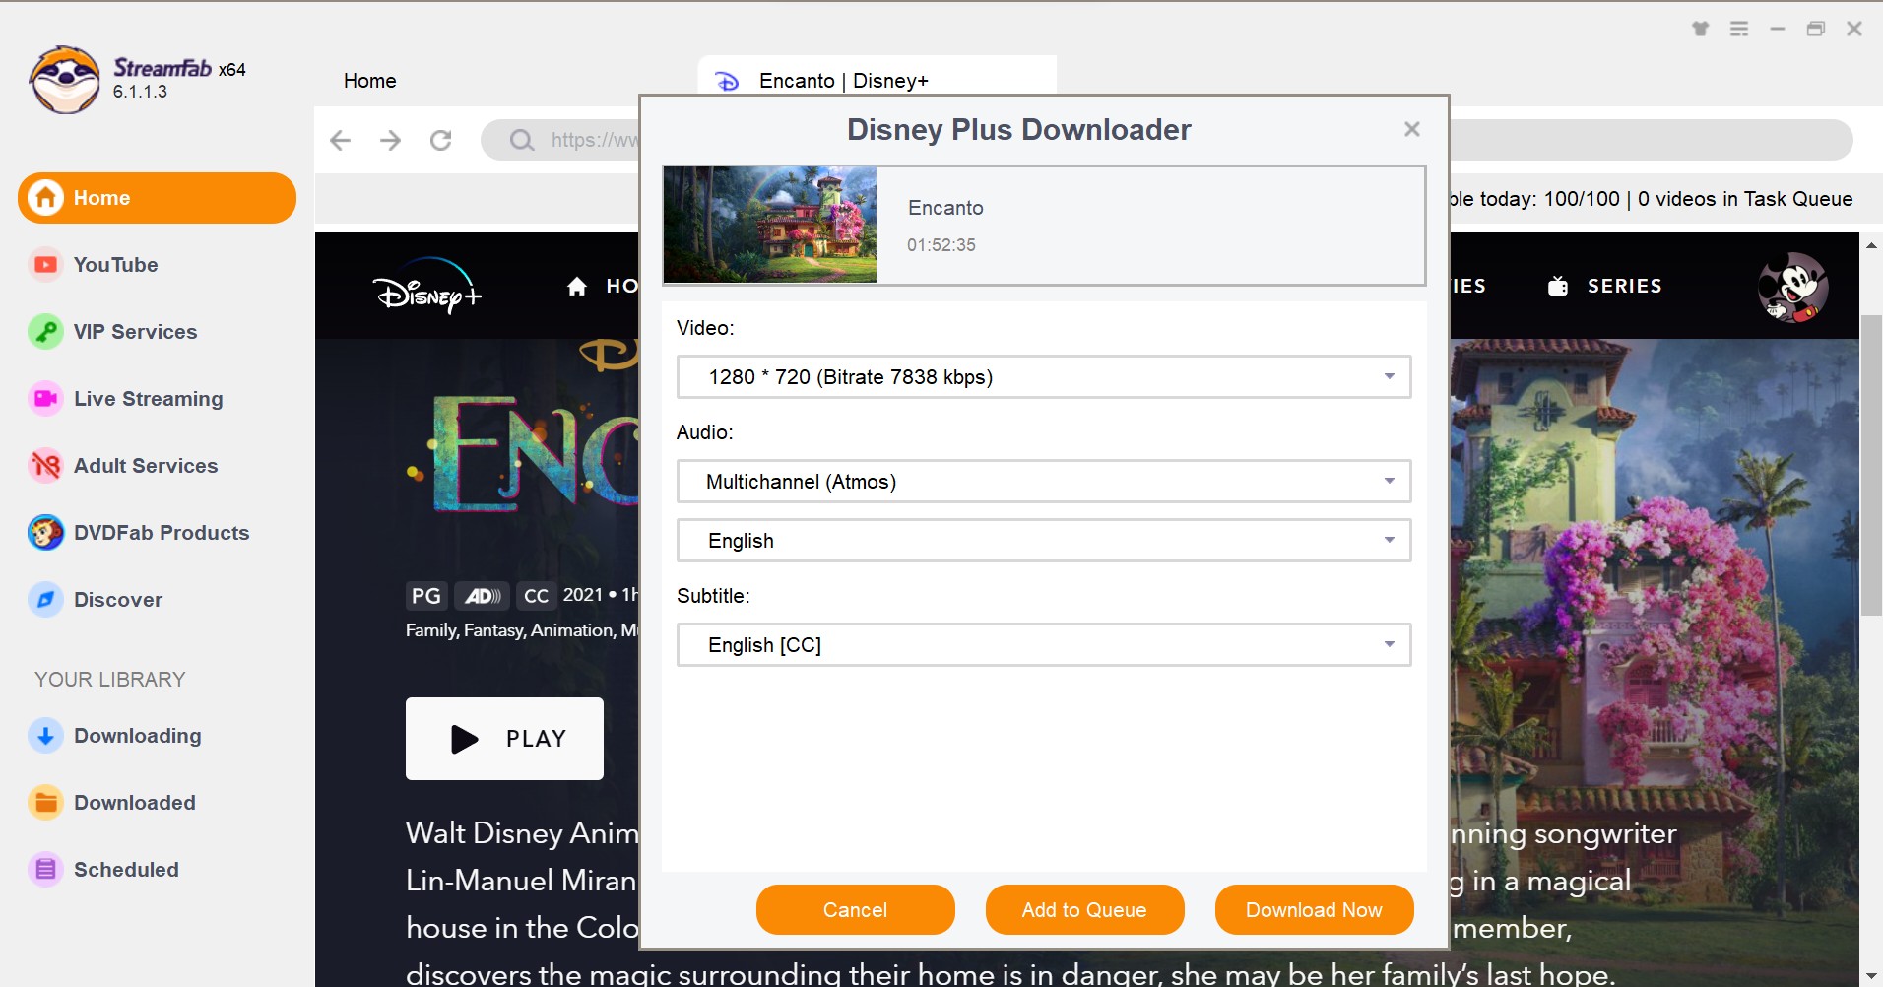Click the address bar search icon

point(522,140)
